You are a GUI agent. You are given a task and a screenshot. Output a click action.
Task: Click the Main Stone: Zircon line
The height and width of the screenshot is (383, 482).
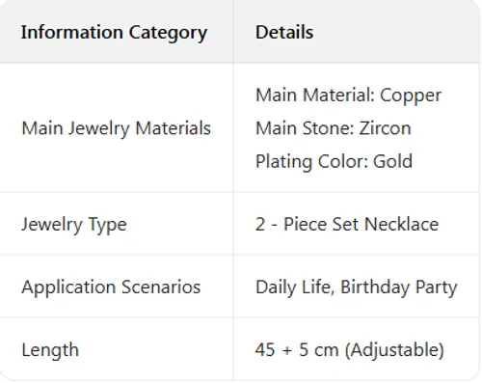[x=334, y=128]
